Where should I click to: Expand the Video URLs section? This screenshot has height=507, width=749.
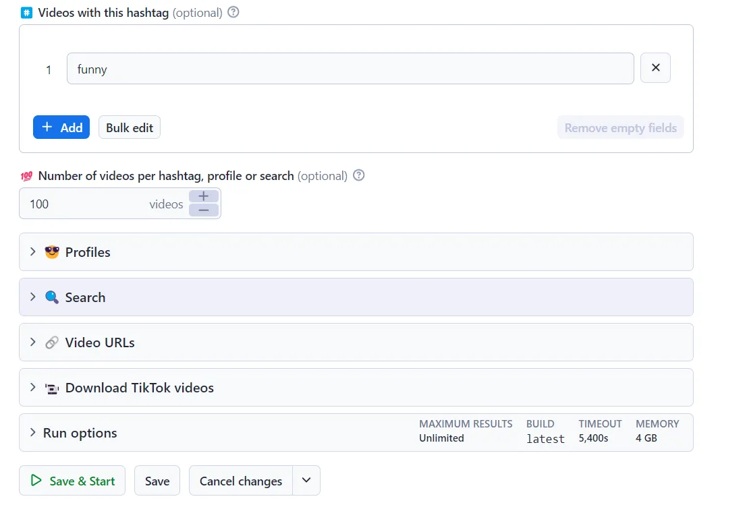(x=32, y=342)
